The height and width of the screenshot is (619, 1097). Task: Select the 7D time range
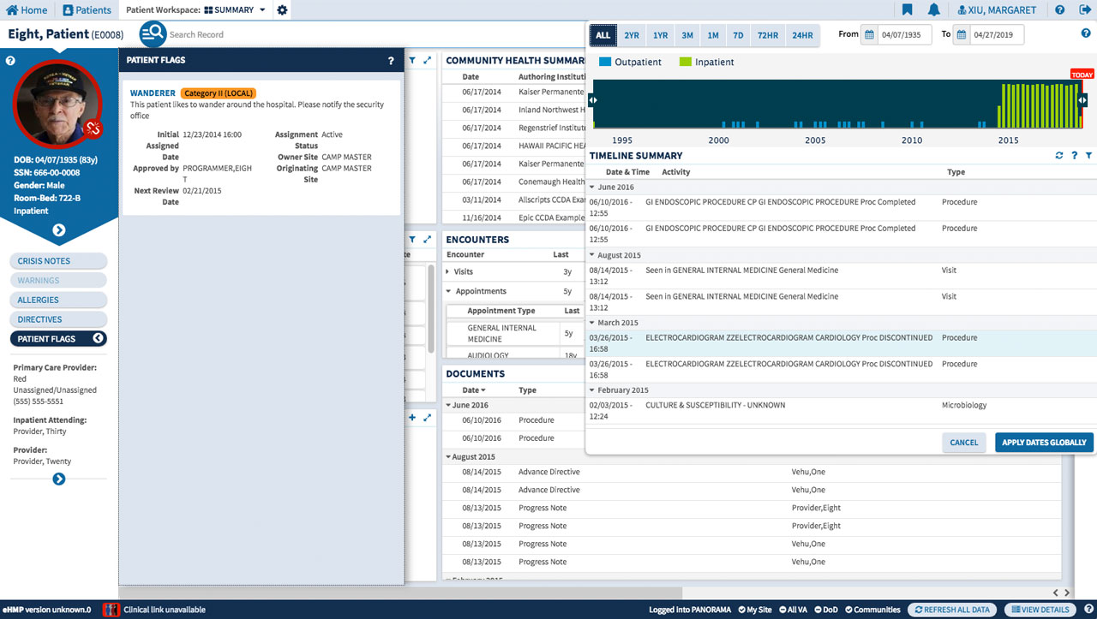point(738,35)
